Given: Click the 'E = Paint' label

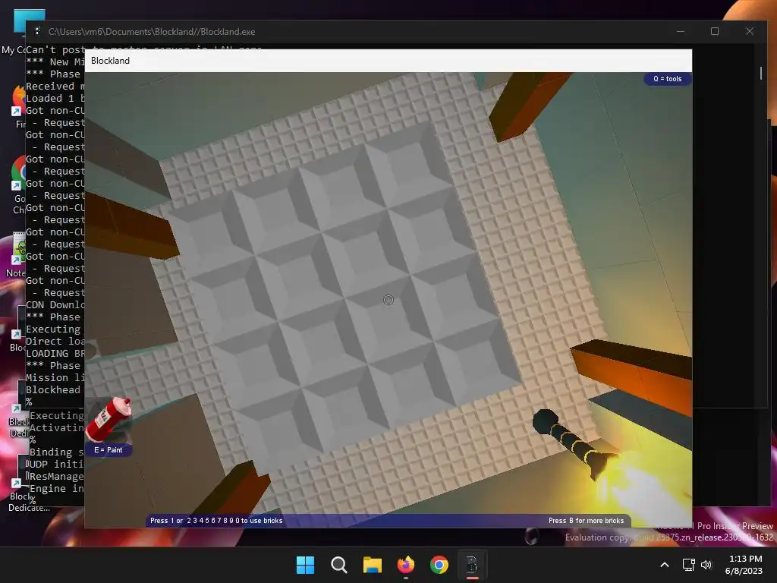Looking at the screenshot, I should point(108,450).
